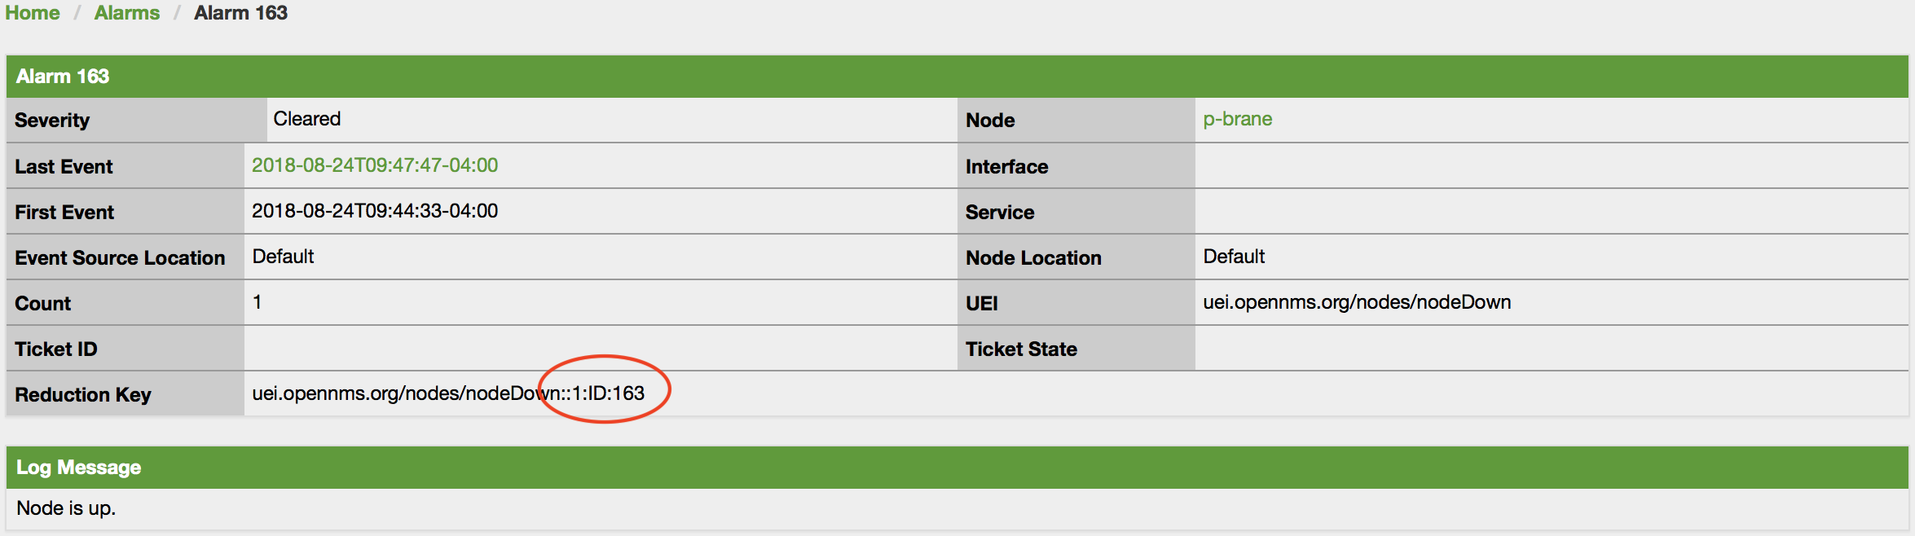Select the Node is up message text
The width and height of the screenshot is (1915, 536).
click(66, 507)
